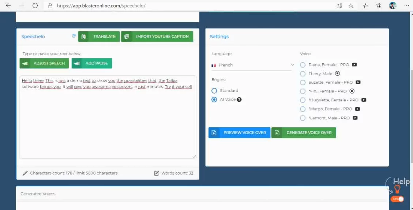Stop Fini voice sample icon
Viewport: 413px width, 210px height.
coord(352,91)
